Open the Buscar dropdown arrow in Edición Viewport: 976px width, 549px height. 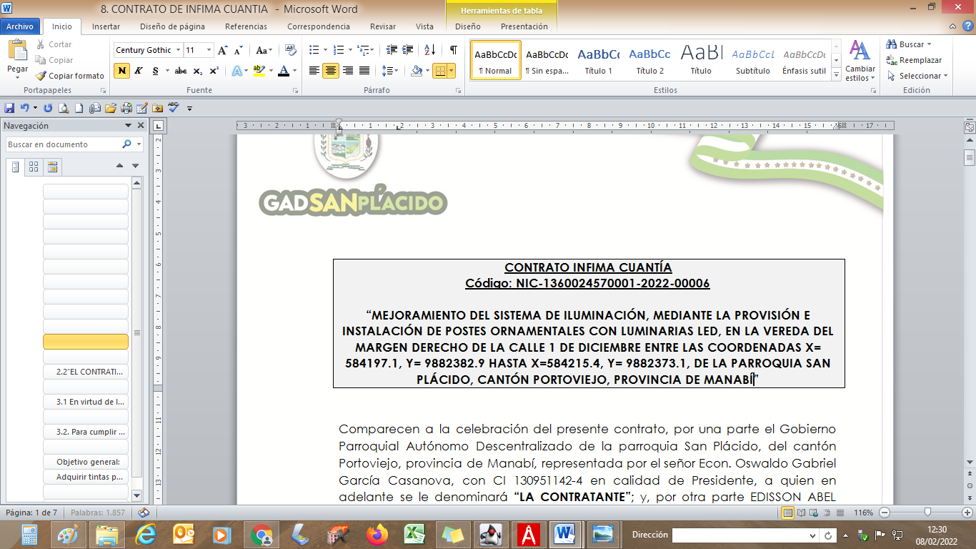coord(931,44)
